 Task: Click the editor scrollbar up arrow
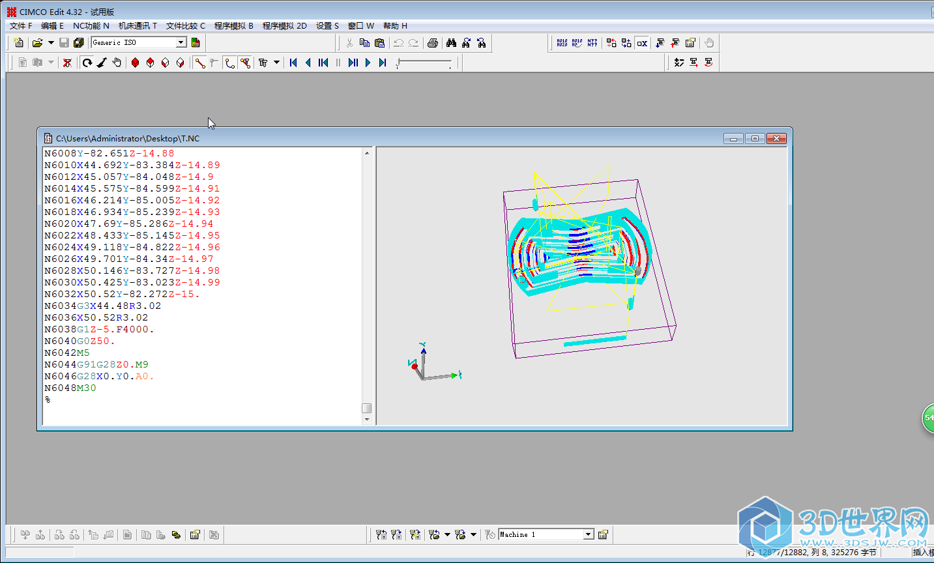[x=367, y=153]
